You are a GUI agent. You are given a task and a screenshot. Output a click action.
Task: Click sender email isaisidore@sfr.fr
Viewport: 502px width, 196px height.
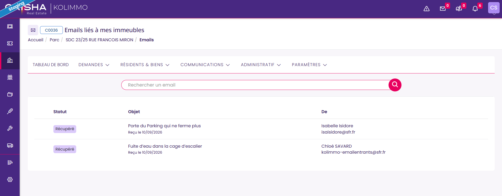[x=338, y=132]
